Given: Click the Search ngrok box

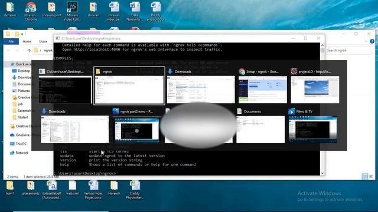Looking at the screenshot, I should [348, 51].
